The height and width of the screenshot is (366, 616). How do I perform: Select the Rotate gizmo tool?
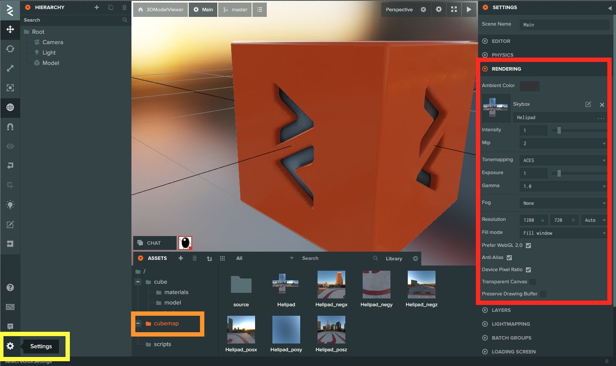coord(10,49)
